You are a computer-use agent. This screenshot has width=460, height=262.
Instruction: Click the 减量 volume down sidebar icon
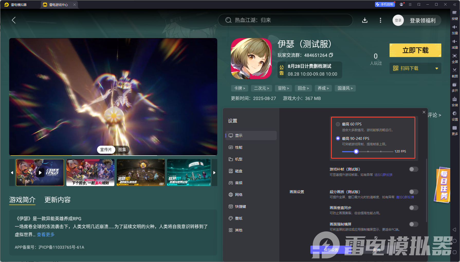(455, 44)
